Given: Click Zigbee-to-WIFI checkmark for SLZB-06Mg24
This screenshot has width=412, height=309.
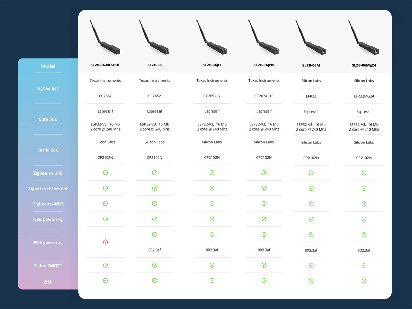Looking at the screenshot, I should click(x=364, y=204).
